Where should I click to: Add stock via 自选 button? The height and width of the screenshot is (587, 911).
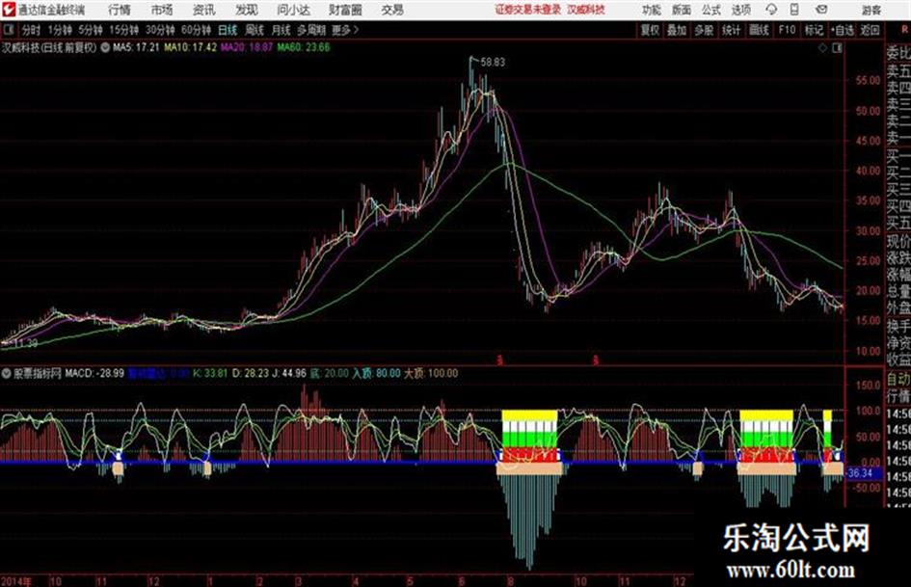click(842, 30)
